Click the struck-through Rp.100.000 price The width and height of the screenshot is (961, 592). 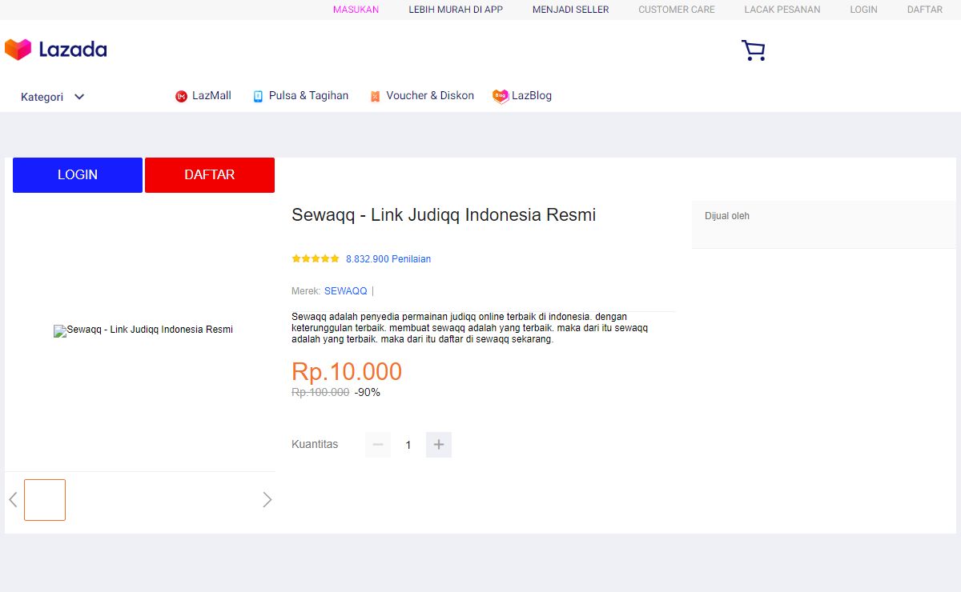point(320,393)
